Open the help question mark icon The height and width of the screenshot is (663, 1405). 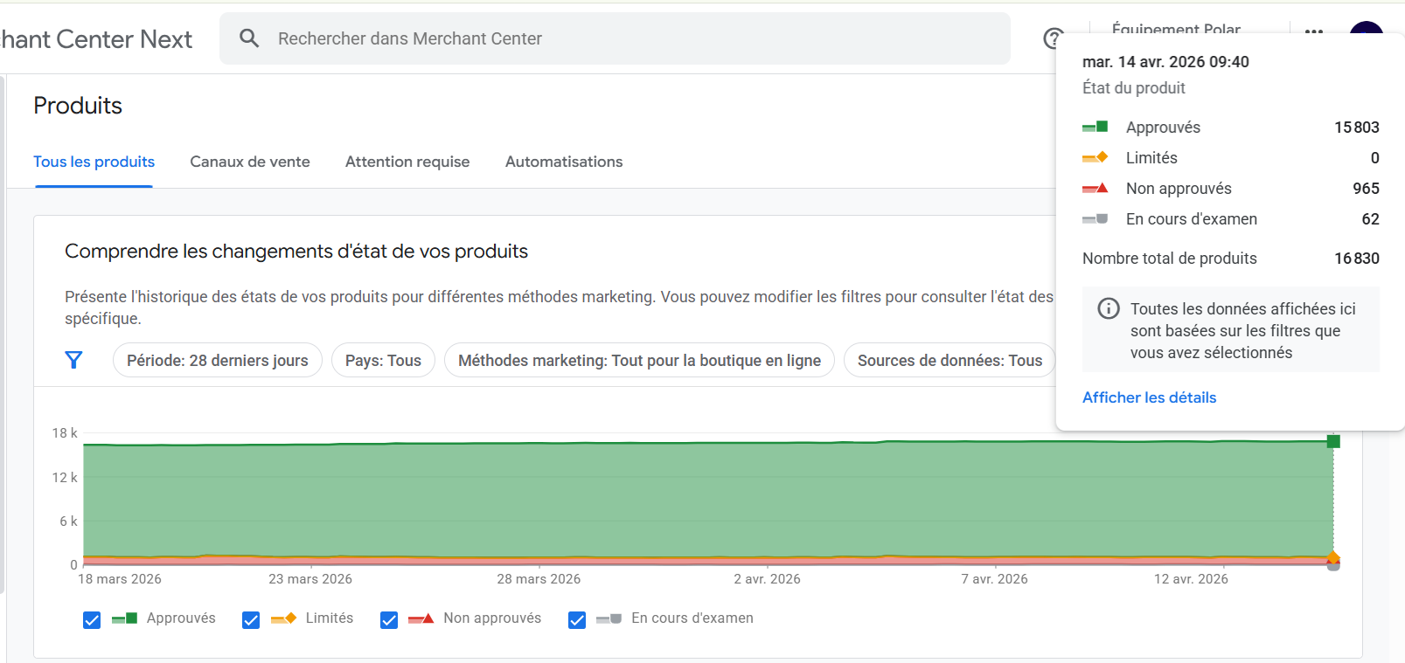click(1053, 38)
